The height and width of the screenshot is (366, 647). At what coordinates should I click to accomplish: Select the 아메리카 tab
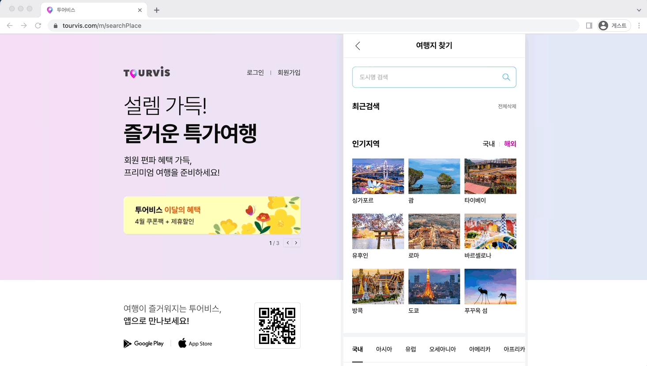click(480, 349)
